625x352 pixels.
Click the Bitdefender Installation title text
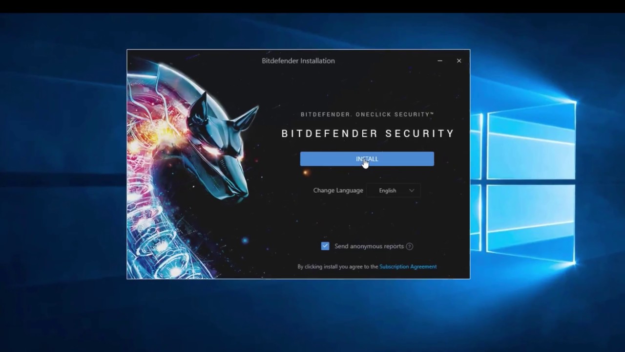tap(298, 61)
